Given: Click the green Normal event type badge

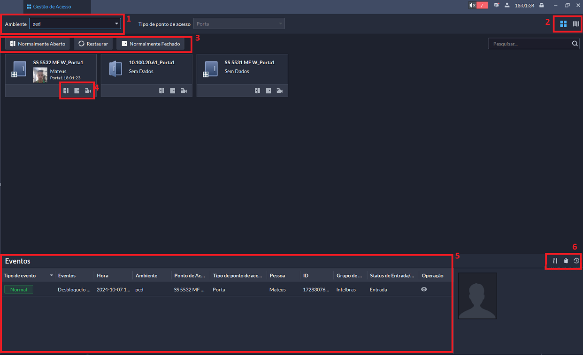Looking at the screenshot, I should [19, 289].
